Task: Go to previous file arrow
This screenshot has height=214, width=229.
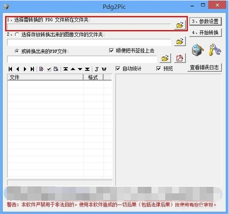Action: (x=18, y=69)
